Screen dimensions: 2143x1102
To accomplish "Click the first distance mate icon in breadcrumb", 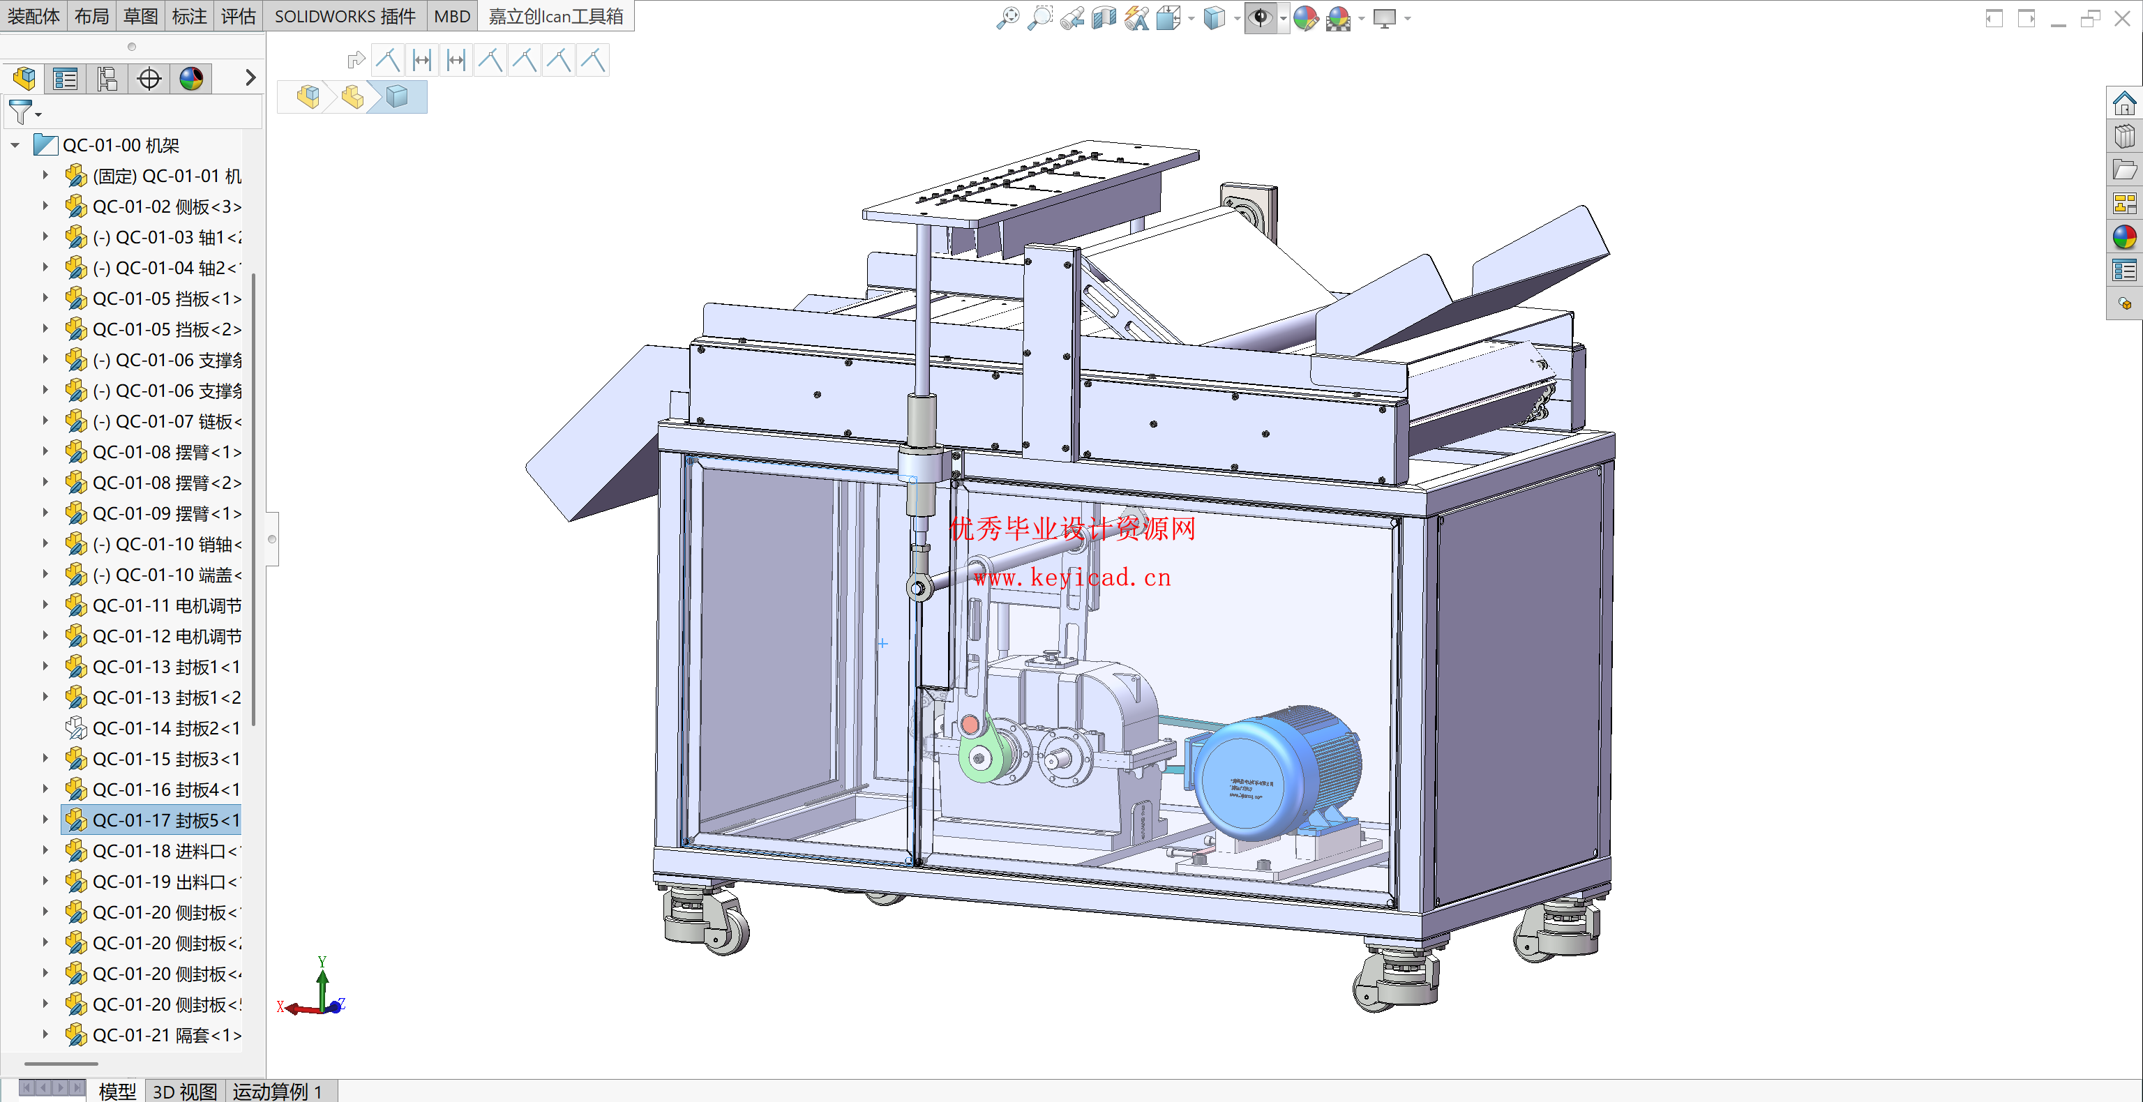I will click(x=422, y=60).
